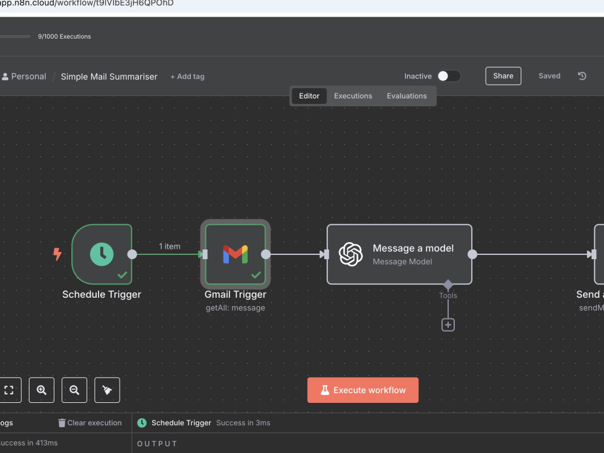This screenshot has width=604, height=453.
Task: Click the Success in 413ms log row
Action: coord(29,443)
